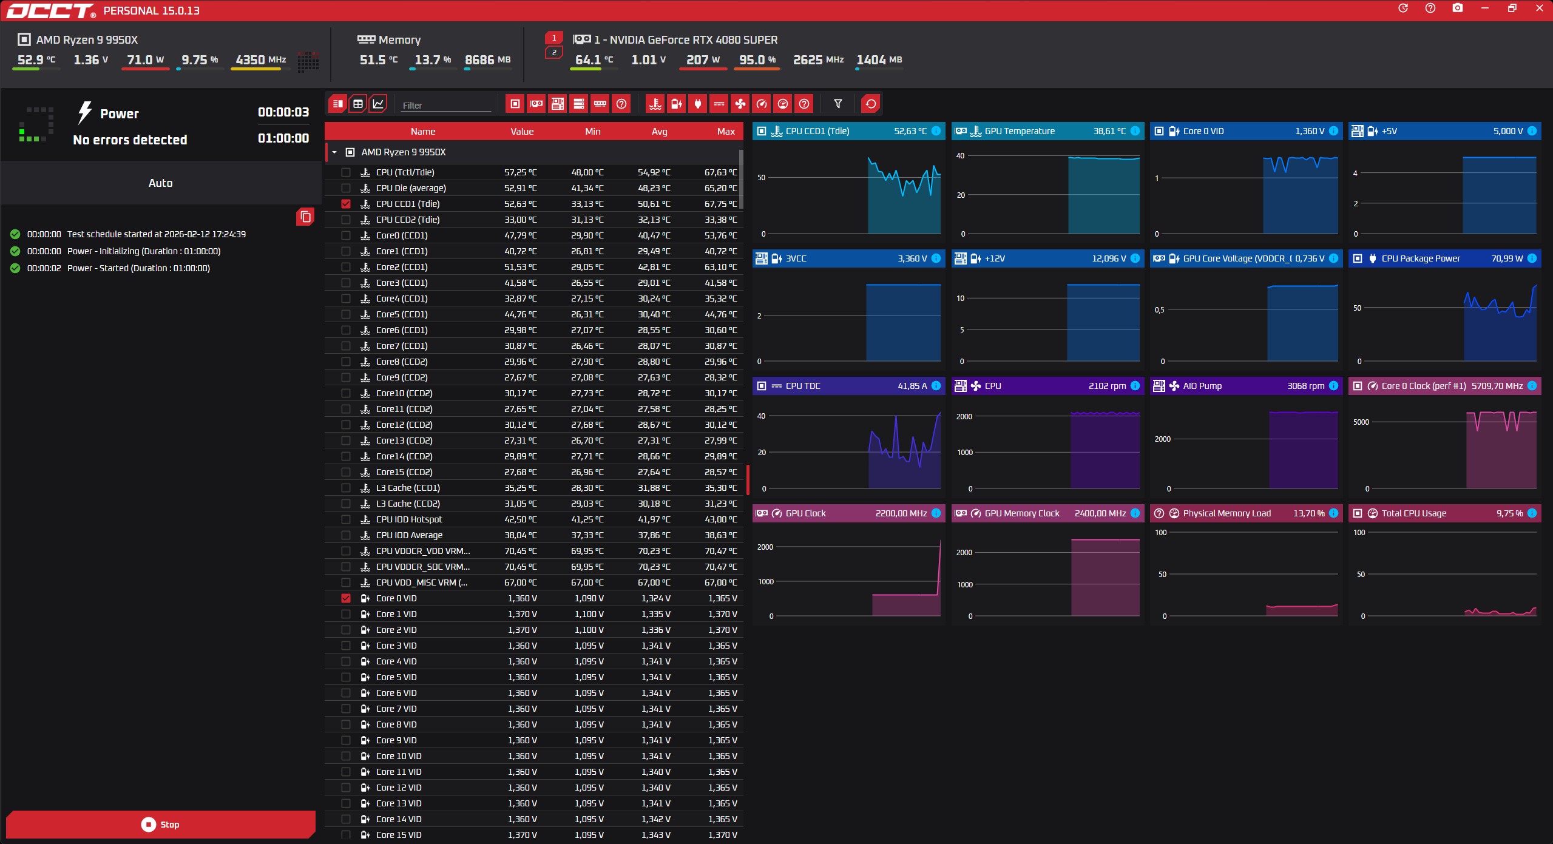Select GPU number 2 in the header
The image size is (1553, 844).
[x=553, y=53]
